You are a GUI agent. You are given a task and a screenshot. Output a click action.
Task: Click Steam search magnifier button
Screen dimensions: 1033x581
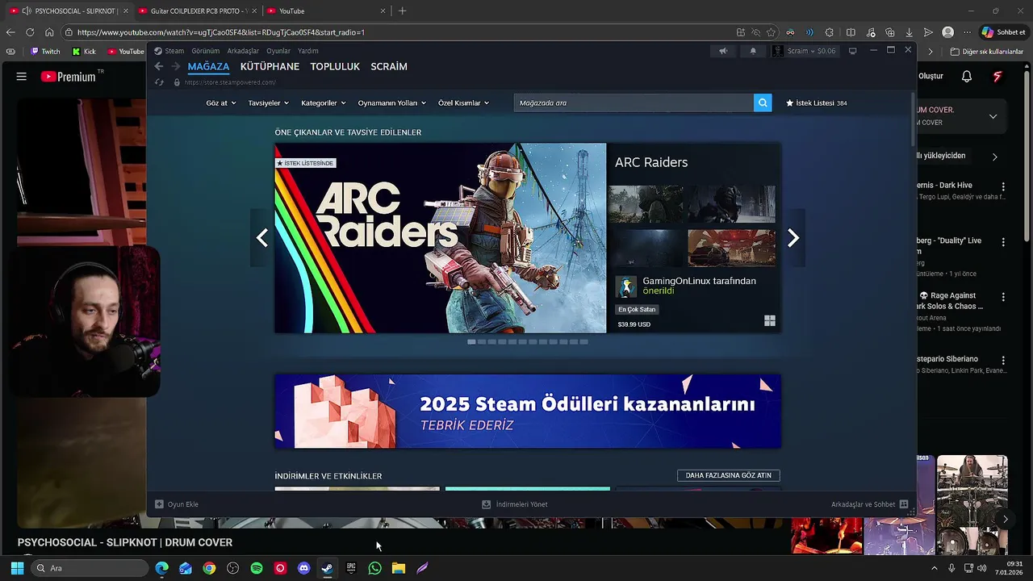tap(763, 102)
